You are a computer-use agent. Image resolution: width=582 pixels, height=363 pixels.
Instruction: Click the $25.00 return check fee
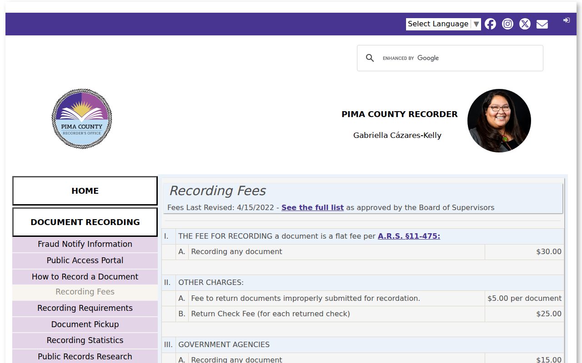524,314
